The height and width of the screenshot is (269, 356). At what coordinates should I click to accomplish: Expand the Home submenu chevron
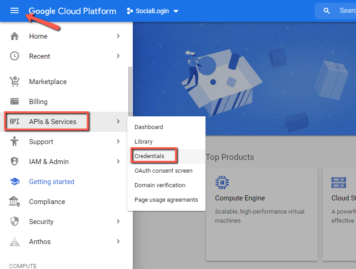[x=118, y=36]
